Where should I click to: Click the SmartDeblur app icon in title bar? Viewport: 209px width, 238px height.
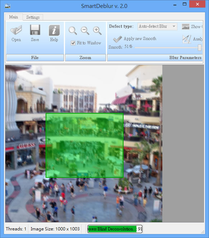click(x=8, y=6)
